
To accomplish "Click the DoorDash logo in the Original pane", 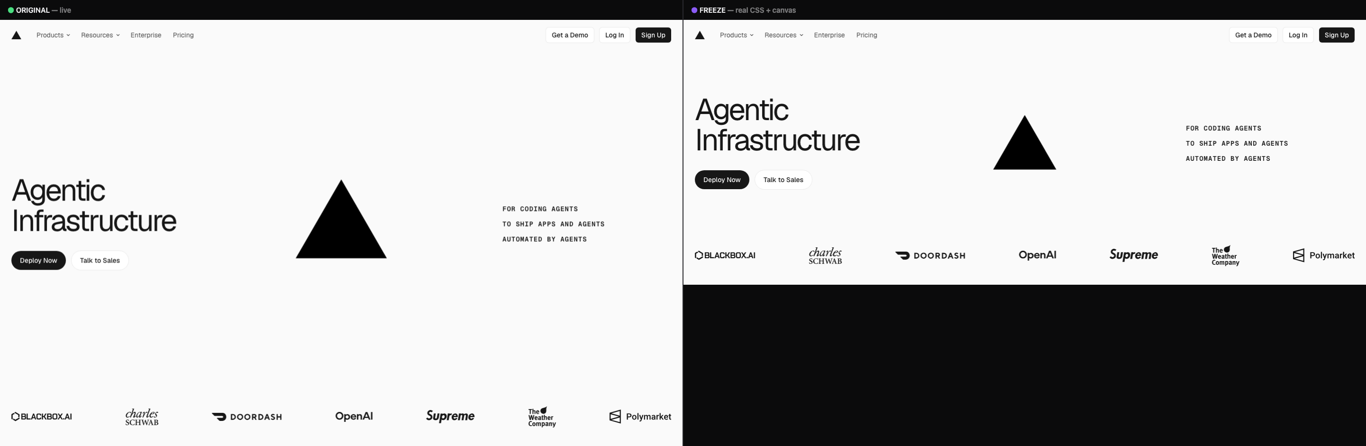I will pyautogui.click(x=247, y=417).
